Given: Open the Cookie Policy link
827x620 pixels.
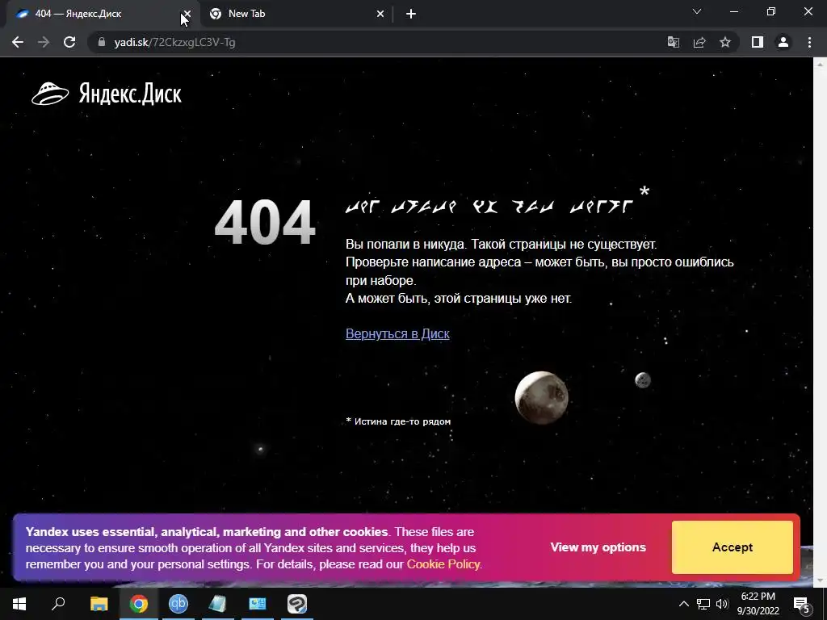Looking at the screenshot, I should coord(443,564).
